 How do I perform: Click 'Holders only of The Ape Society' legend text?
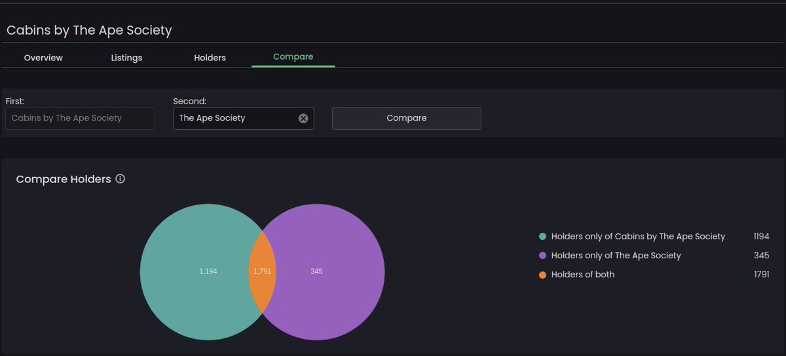click(x=616, y=255)
